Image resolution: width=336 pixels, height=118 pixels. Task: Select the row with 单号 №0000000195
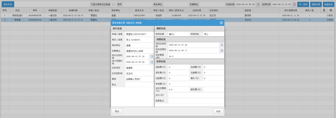168,15
